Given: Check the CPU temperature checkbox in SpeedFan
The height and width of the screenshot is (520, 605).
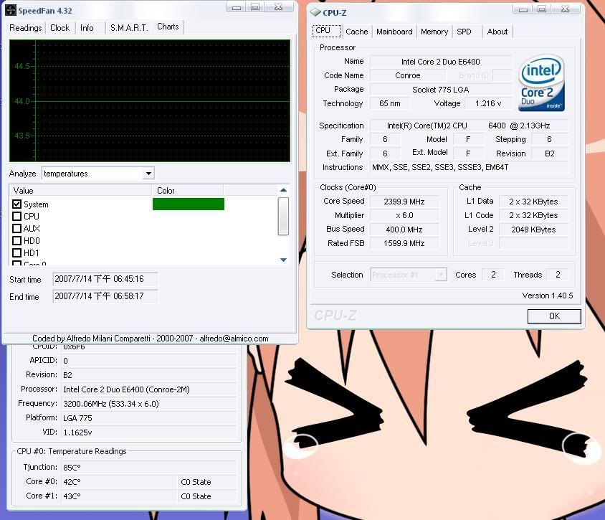Looking at the screenshot, I should pos(16,216).
